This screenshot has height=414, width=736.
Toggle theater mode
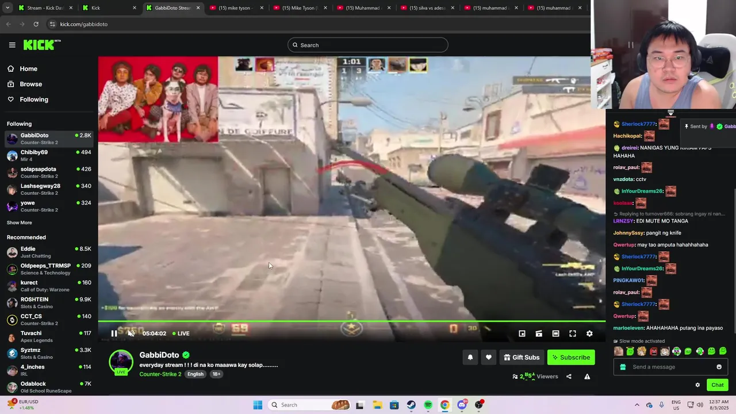(555, 333)
